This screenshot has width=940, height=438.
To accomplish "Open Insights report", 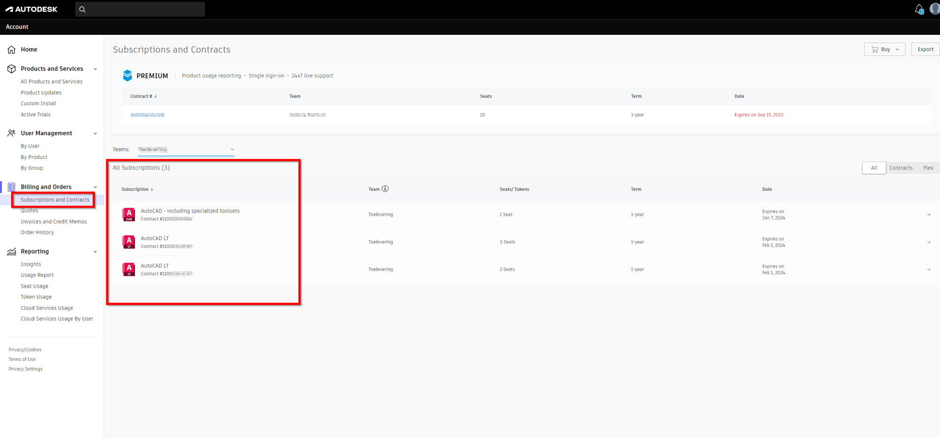I will tap(31, 264).
